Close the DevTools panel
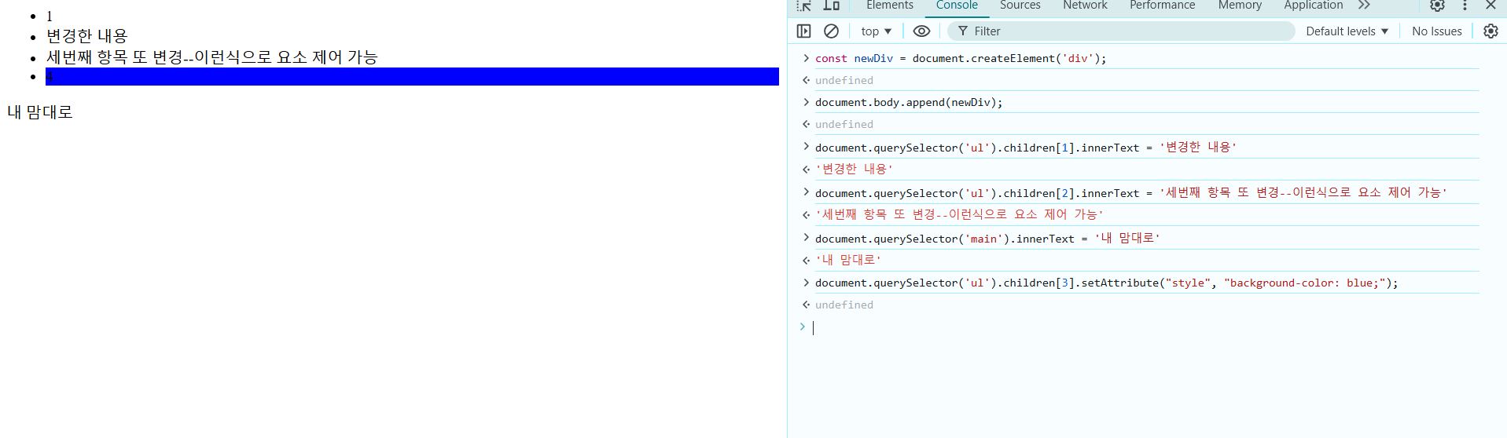The image size is (1507, 438). pyautogui.click(x=1490, y=5)
